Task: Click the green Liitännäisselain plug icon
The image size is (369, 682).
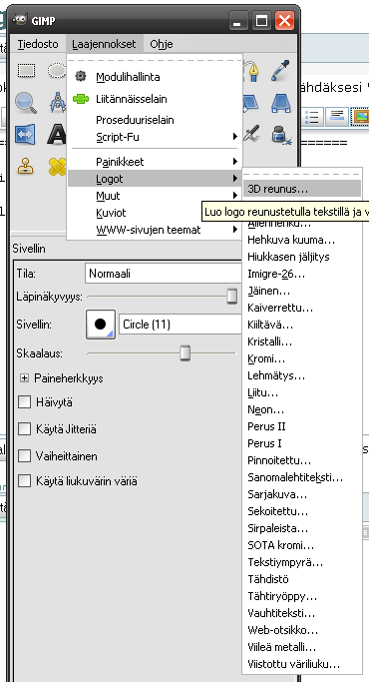Action: (81, 99)
